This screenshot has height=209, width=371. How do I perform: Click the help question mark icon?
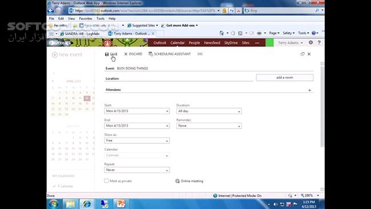tap(319, 42)
